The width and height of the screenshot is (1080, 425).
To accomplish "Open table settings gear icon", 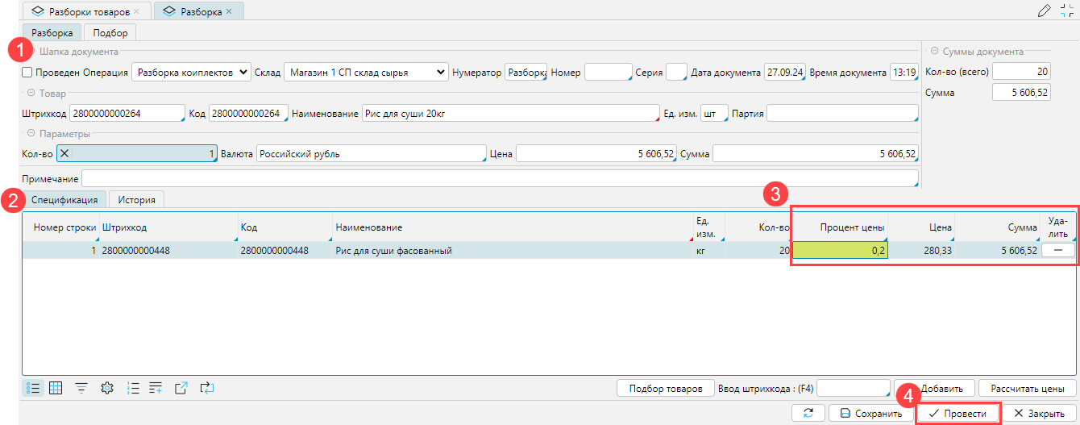I will click(x=106, y=388).
